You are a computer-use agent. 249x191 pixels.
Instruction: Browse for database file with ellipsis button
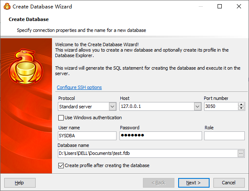click(x=241, y=154)
